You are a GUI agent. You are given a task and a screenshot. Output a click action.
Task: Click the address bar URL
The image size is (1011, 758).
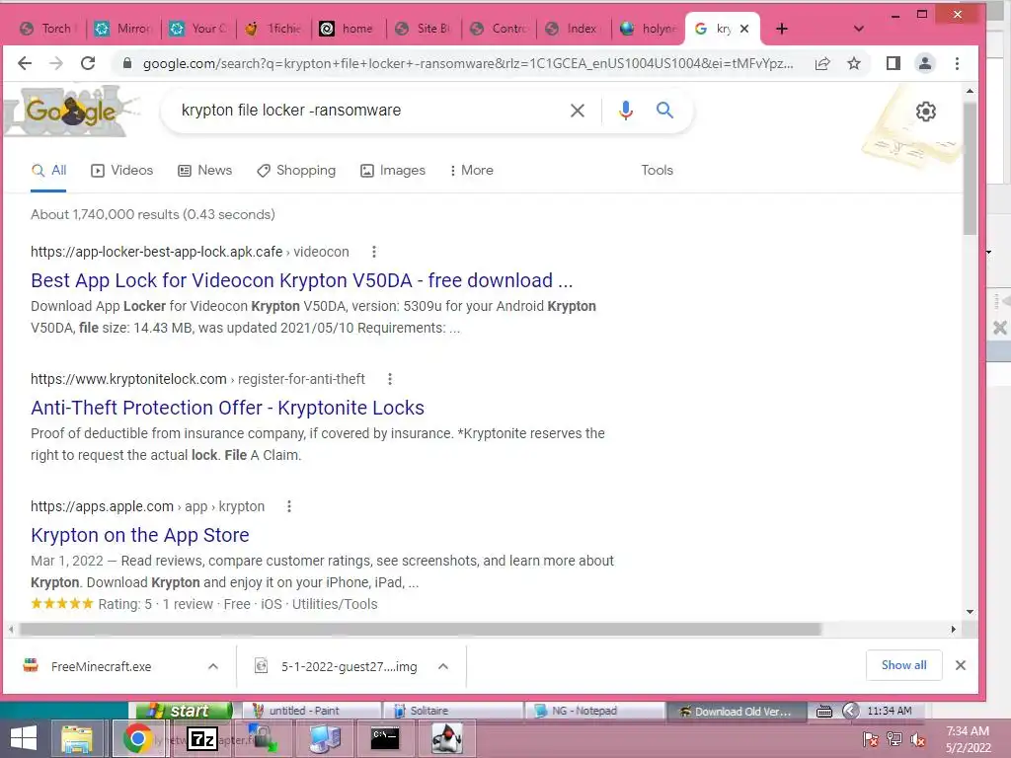(467, 63)
